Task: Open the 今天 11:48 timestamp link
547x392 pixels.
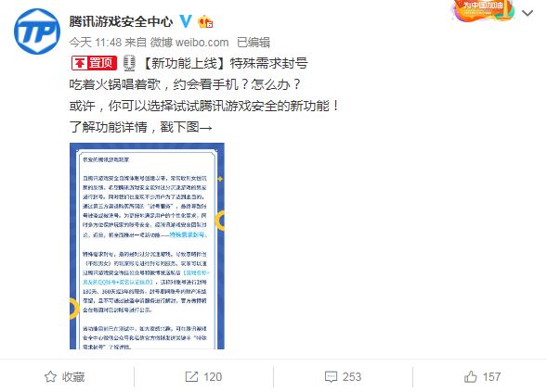Action: click(x=96, y=43)
